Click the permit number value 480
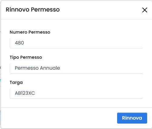The height and width of the screenshot is (129, 152). pos(19,43)
